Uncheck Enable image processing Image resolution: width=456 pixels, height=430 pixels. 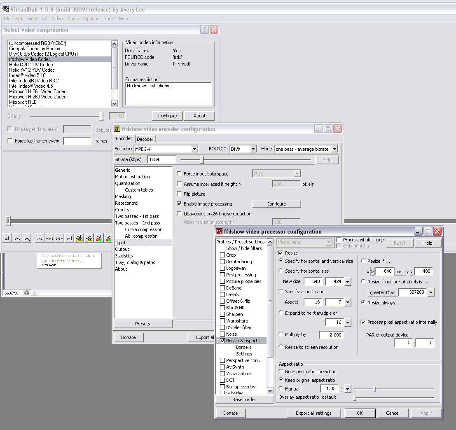tap(180, 204)
